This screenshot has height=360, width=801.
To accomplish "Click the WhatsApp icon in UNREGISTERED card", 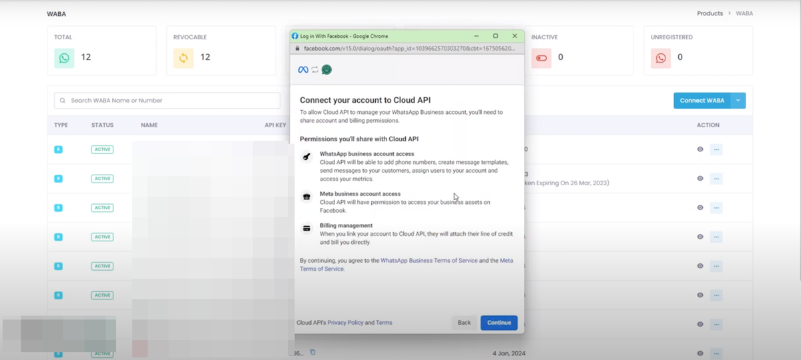I will (x=661, y=58).
